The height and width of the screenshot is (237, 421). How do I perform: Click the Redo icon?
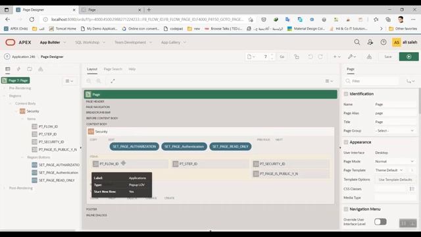pyautogui.click(x=320, y=57)
